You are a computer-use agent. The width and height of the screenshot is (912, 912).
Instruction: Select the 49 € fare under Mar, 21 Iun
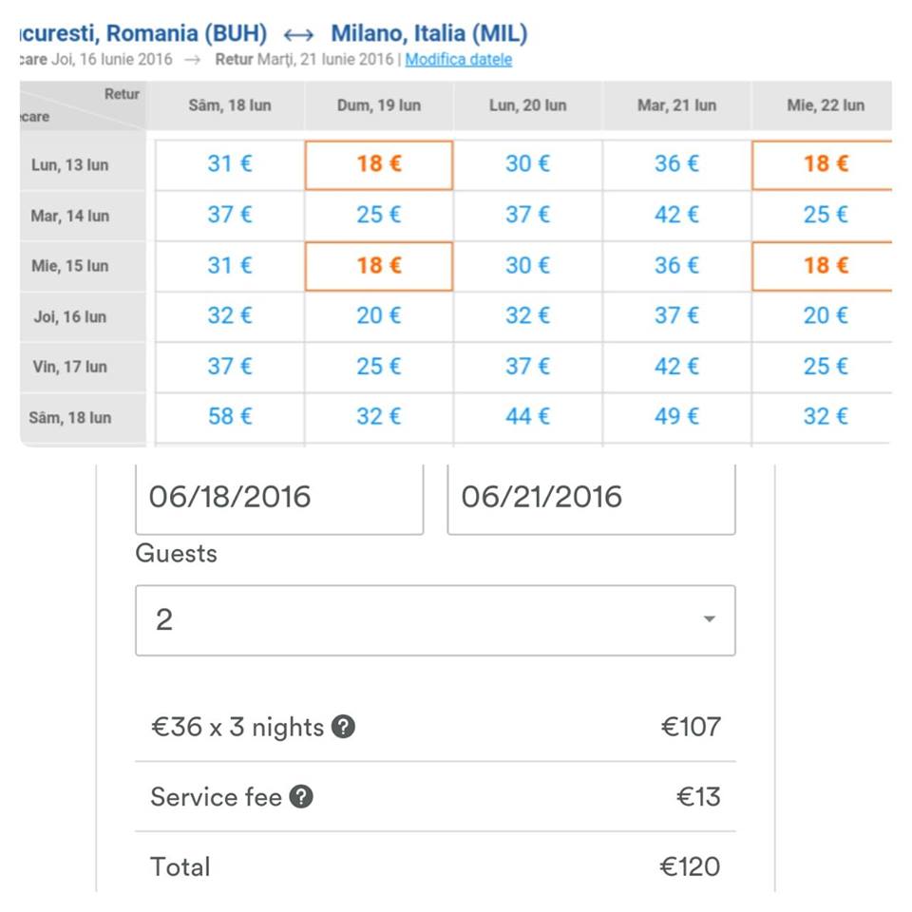(676, 417)
